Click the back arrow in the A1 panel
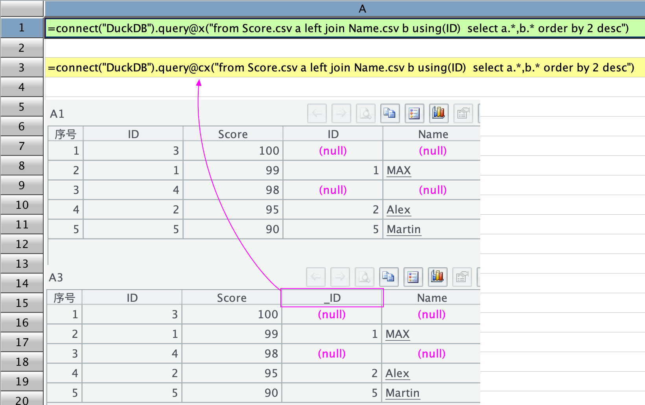Screen dimensions: 645x405 (x=317, y=113)
